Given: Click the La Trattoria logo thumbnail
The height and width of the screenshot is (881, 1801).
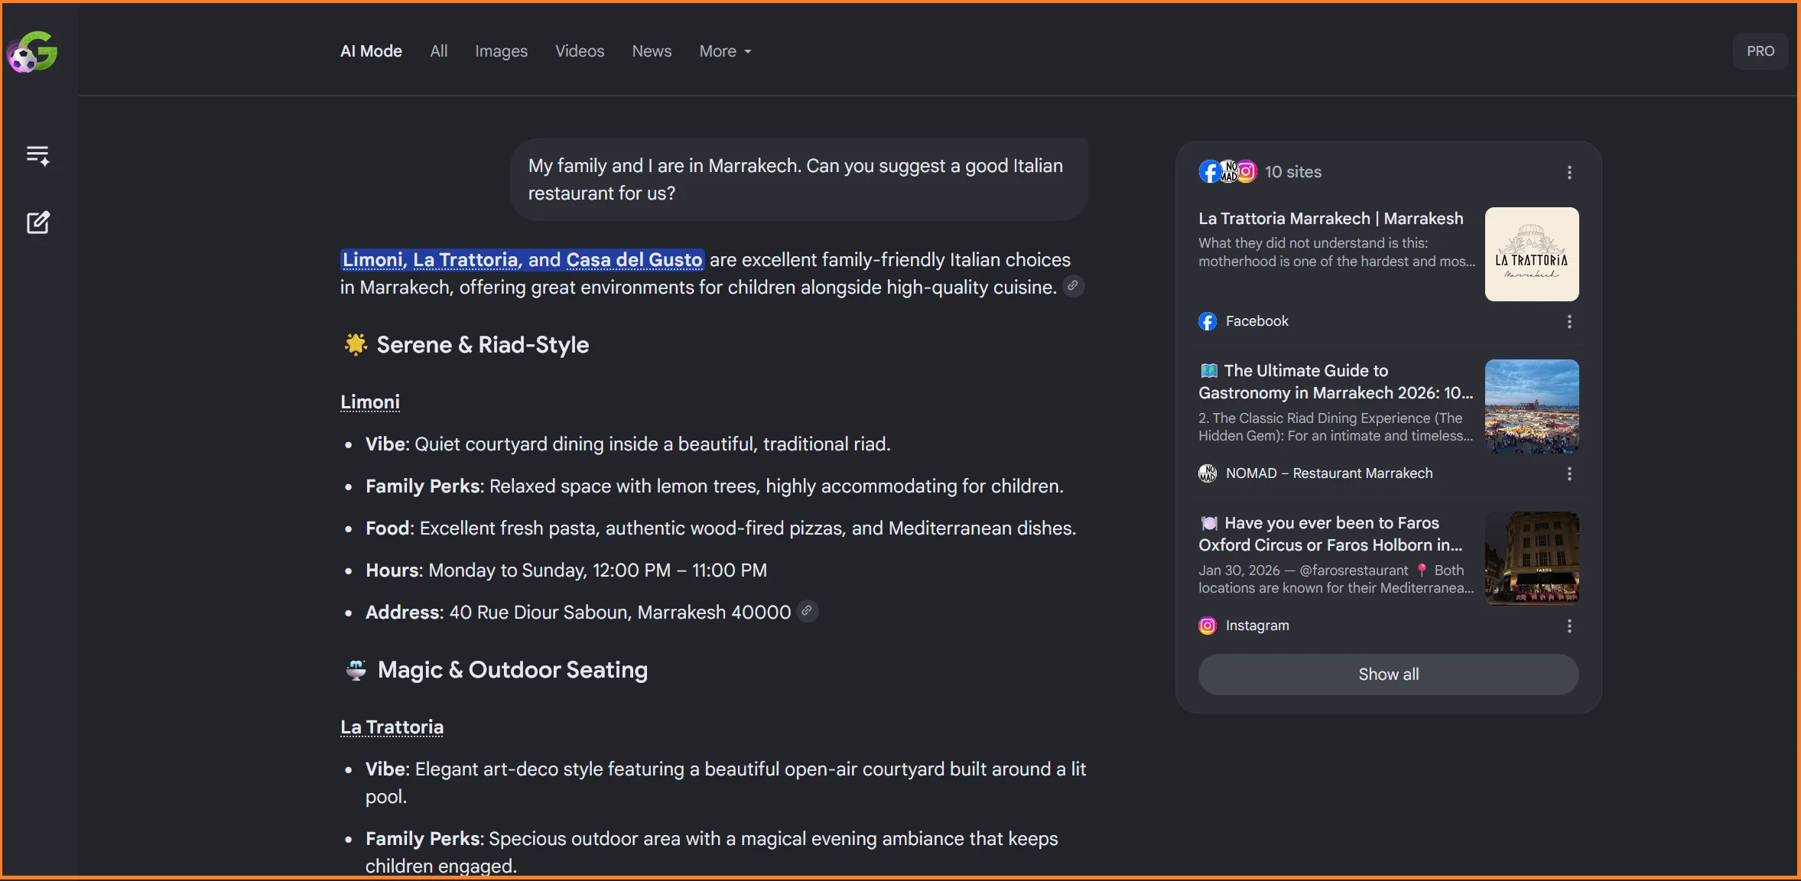Looking at the screenshot, I should [x=1532, y=254].
